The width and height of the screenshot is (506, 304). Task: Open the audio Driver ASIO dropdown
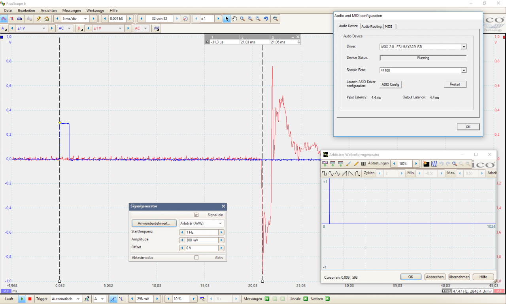[x=464, y=47]
